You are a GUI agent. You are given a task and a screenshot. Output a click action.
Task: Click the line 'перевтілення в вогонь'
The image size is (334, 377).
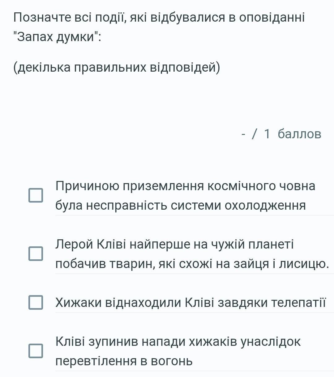point(124,361)
